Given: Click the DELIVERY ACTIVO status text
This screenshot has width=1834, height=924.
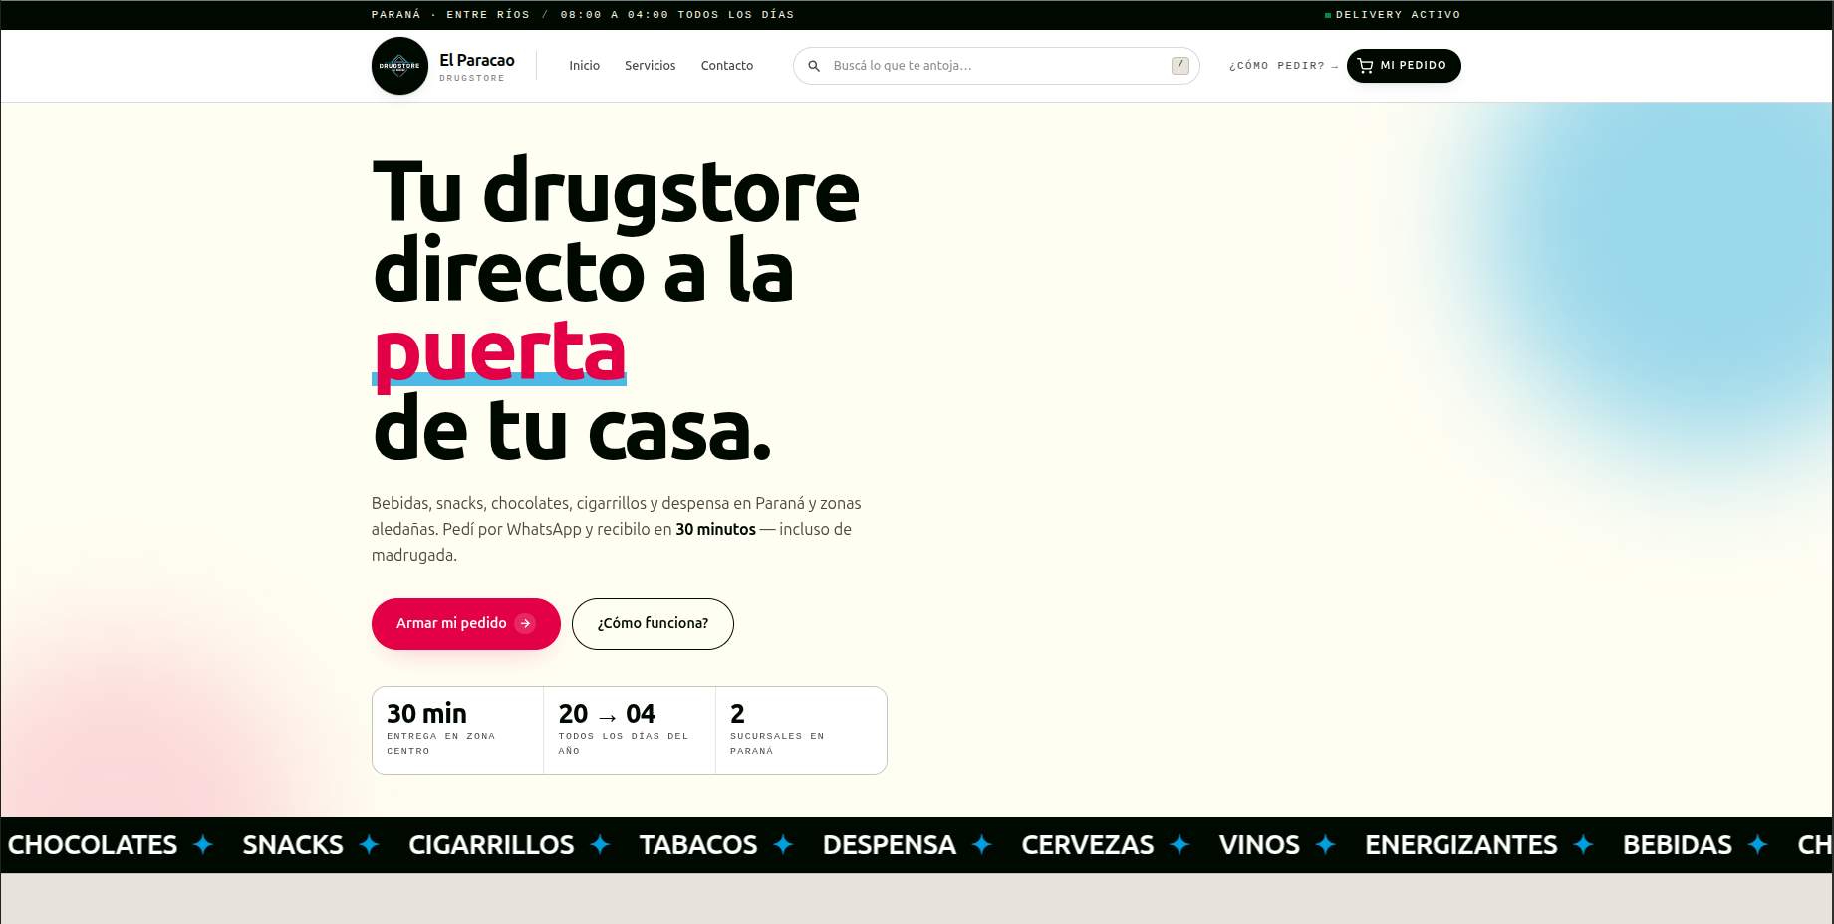Looking at the screenshot, I should [1398, 15].
